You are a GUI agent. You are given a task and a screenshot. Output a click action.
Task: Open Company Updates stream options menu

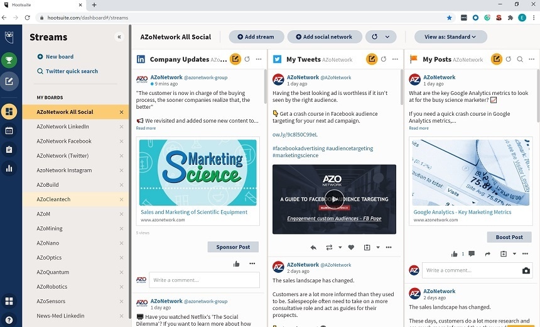pyautogui.click(x=259, y=59)
